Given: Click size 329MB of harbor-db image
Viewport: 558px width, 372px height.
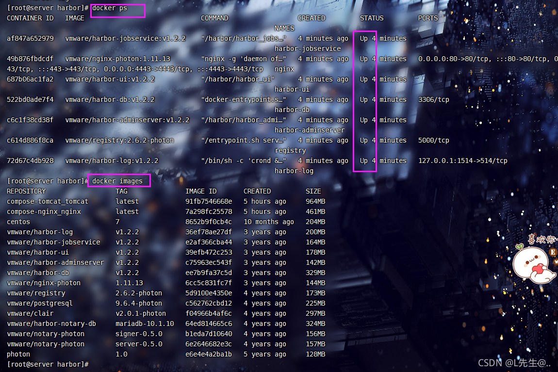Looking at the screenshot, I should pyautogui.click(x=315, y=273).
